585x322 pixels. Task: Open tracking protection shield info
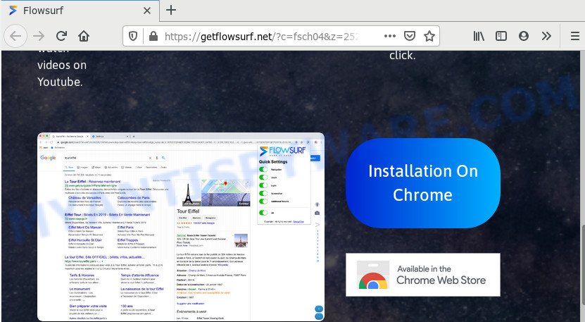tap(133, 36)
